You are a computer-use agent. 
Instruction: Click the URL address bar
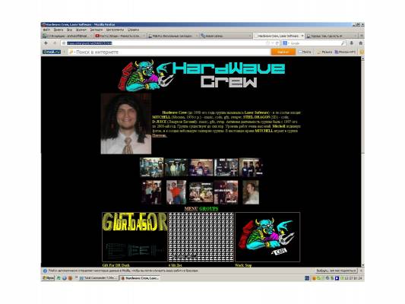166,43
